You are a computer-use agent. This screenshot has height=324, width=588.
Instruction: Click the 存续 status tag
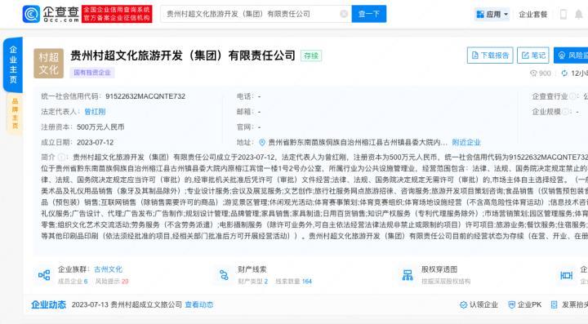coord(311,55)
